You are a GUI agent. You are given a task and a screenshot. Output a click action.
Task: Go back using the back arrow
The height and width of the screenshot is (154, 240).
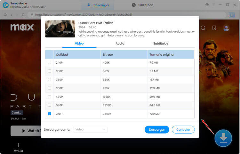click(x=12, y=15)
